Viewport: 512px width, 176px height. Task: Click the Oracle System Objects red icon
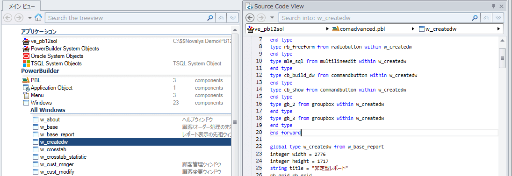tap(26, 56)
